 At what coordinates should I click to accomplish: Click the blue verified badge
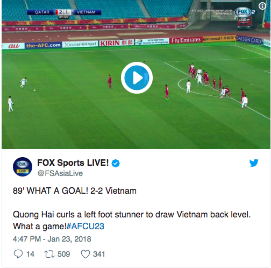(x=116, y=163)
